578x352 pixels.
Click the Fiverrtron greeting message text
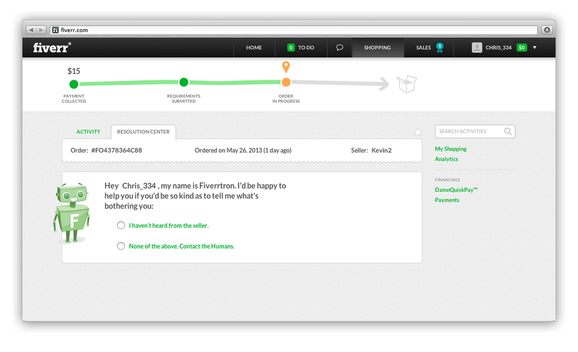195,196
